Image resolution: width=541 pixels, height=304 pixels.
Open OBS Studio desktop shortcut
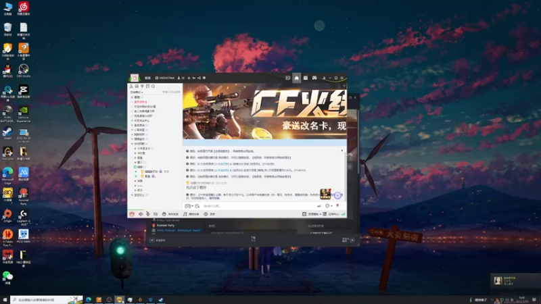(x=24, y=71)
